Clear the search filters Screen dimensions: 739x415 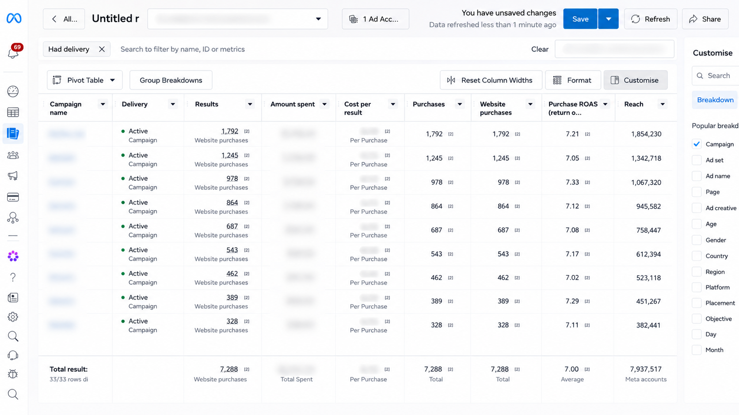(540, 49)
